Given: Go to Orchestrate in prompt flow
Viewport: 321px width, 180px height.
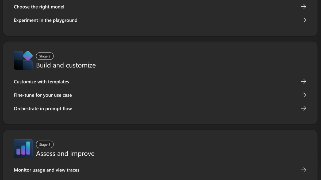Looking at the screenshot, I should [43, 109].
